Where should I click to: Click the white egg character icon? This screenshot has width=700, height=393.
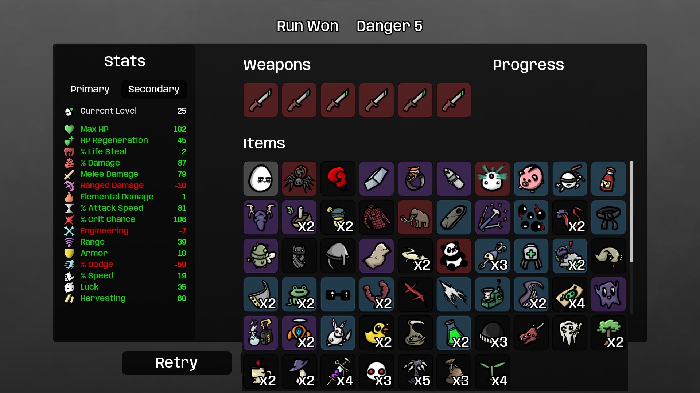(x=261, y=179)
